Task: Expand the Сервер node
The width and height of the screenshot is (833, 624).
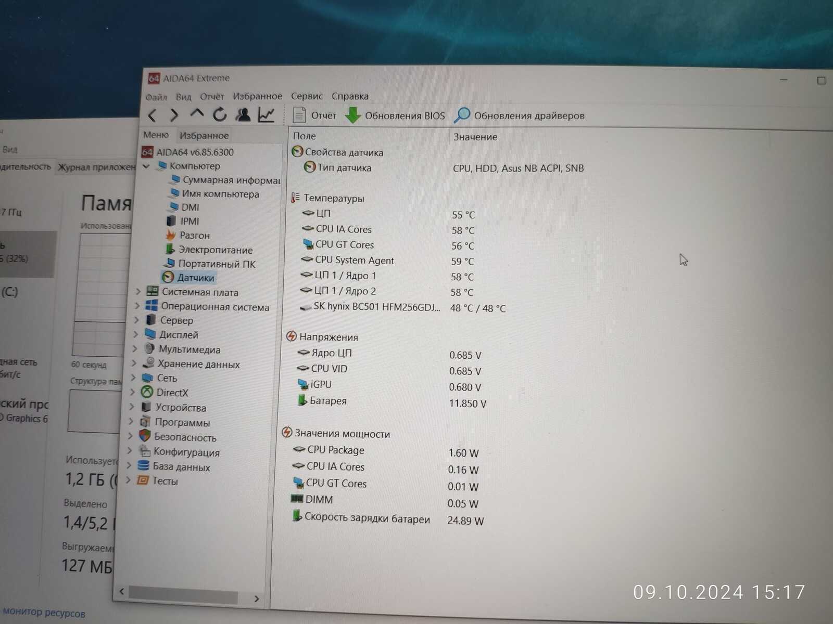Action: click(136, 320)
